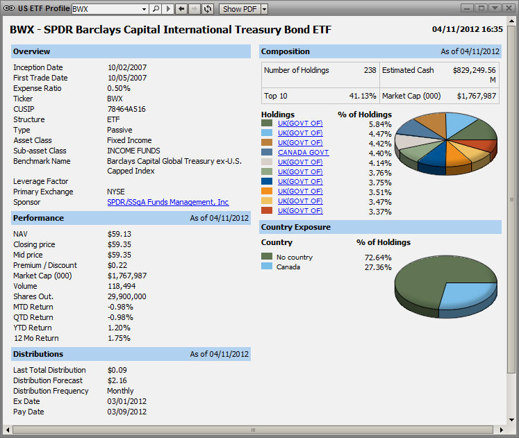
Task: Click the Holdings pie chart
Action: 446,144
